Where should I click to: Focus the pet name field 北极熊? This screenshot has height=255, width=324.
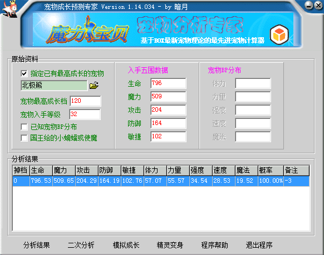(54, 86)
